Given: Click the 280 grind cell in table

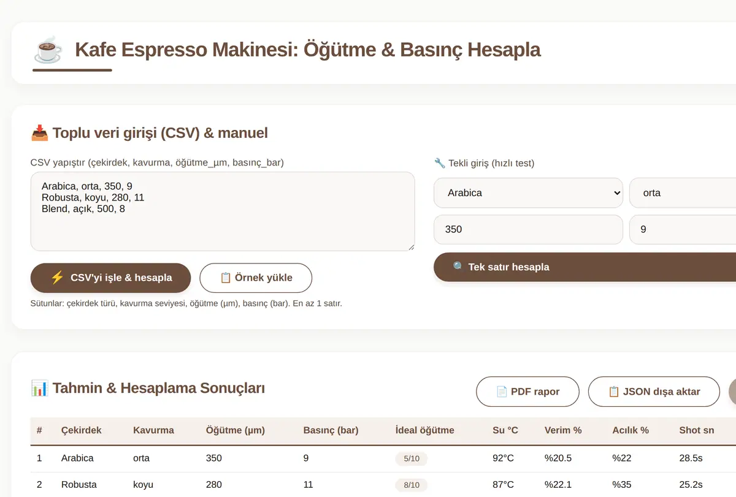Looking at the screenshot, I should [214, 484].
